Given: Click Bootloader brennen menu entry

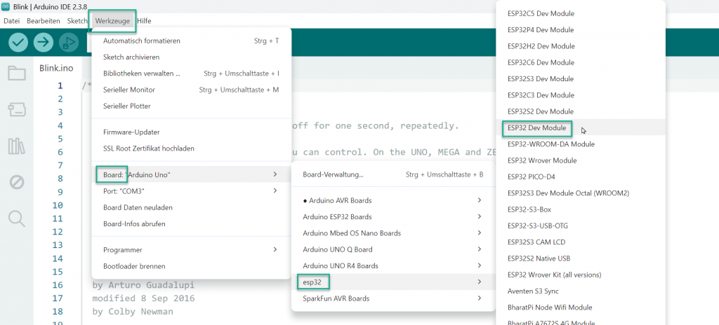Looking at the screenshot, I should 134,266.
